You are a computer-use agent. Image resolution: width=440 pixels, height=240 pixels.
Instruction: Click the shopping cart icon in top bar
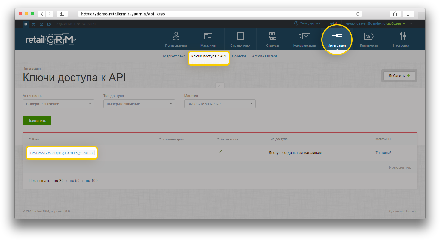tap(34, 24)
